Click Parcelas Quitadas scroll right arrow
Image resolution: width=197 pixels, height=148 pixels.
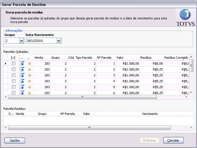click(186, 97)
